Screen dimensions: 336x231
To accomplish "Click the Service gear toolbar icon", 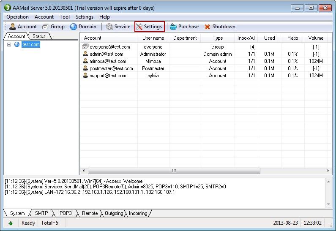I will [109, 27].
